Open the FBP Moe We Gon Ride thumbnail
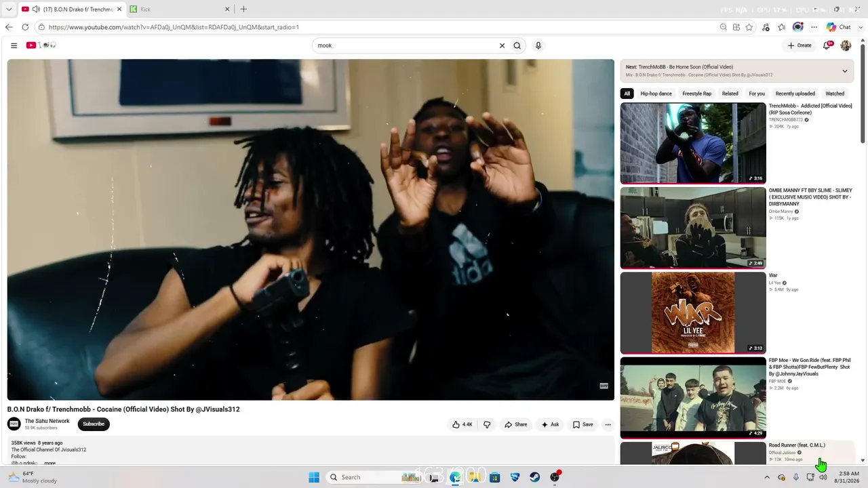The image size is (868, 488). pos(693,397)
